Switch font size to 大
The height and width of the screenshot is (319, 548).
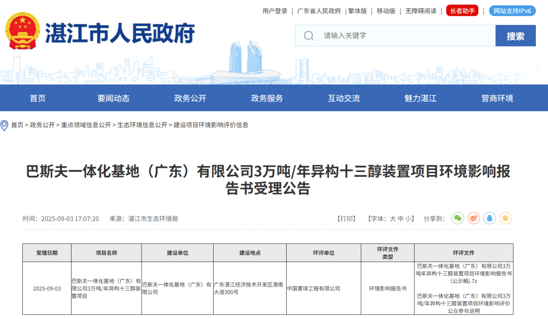392,218
